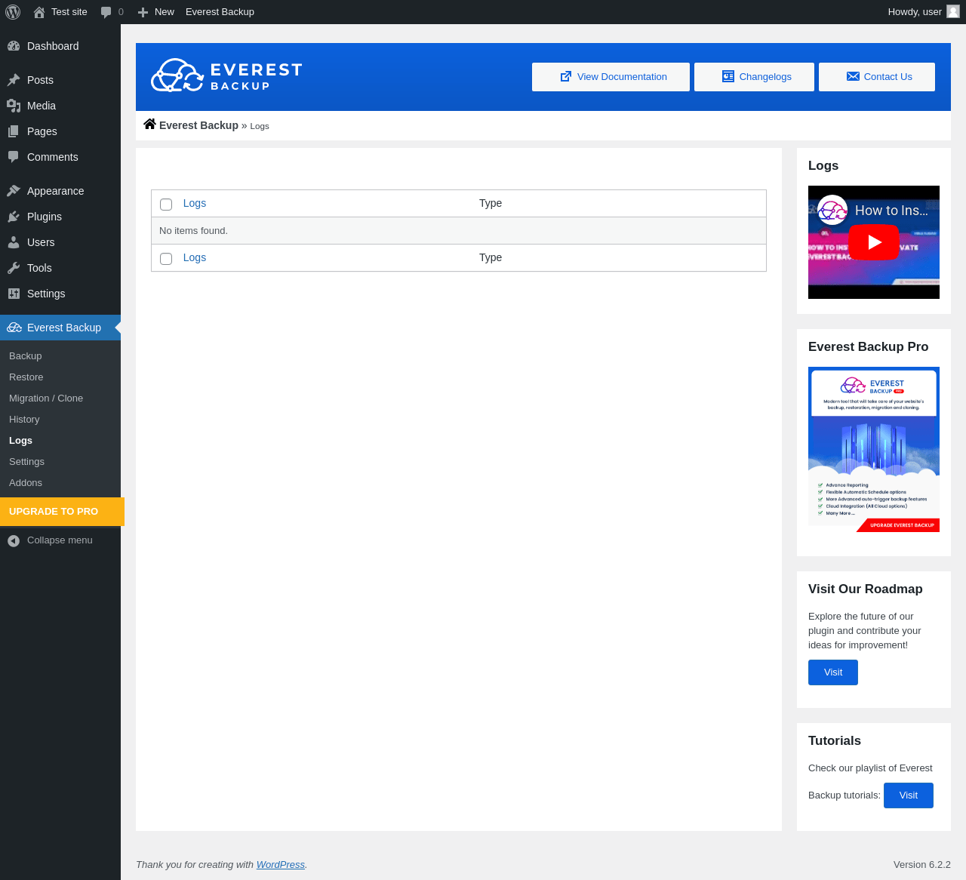Open the Test site home icon

(x=39, y=12)
